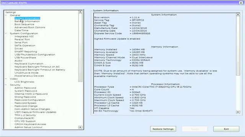Open Strong Password settings
This screenshot has height=137, width=245.
pos(25,97)
